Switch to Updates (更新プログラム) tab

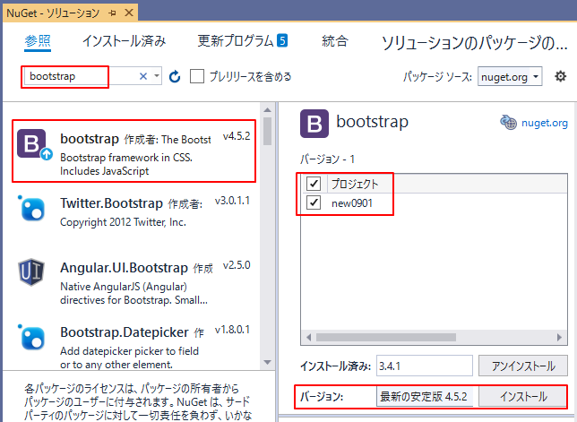(x=236, y=41)
